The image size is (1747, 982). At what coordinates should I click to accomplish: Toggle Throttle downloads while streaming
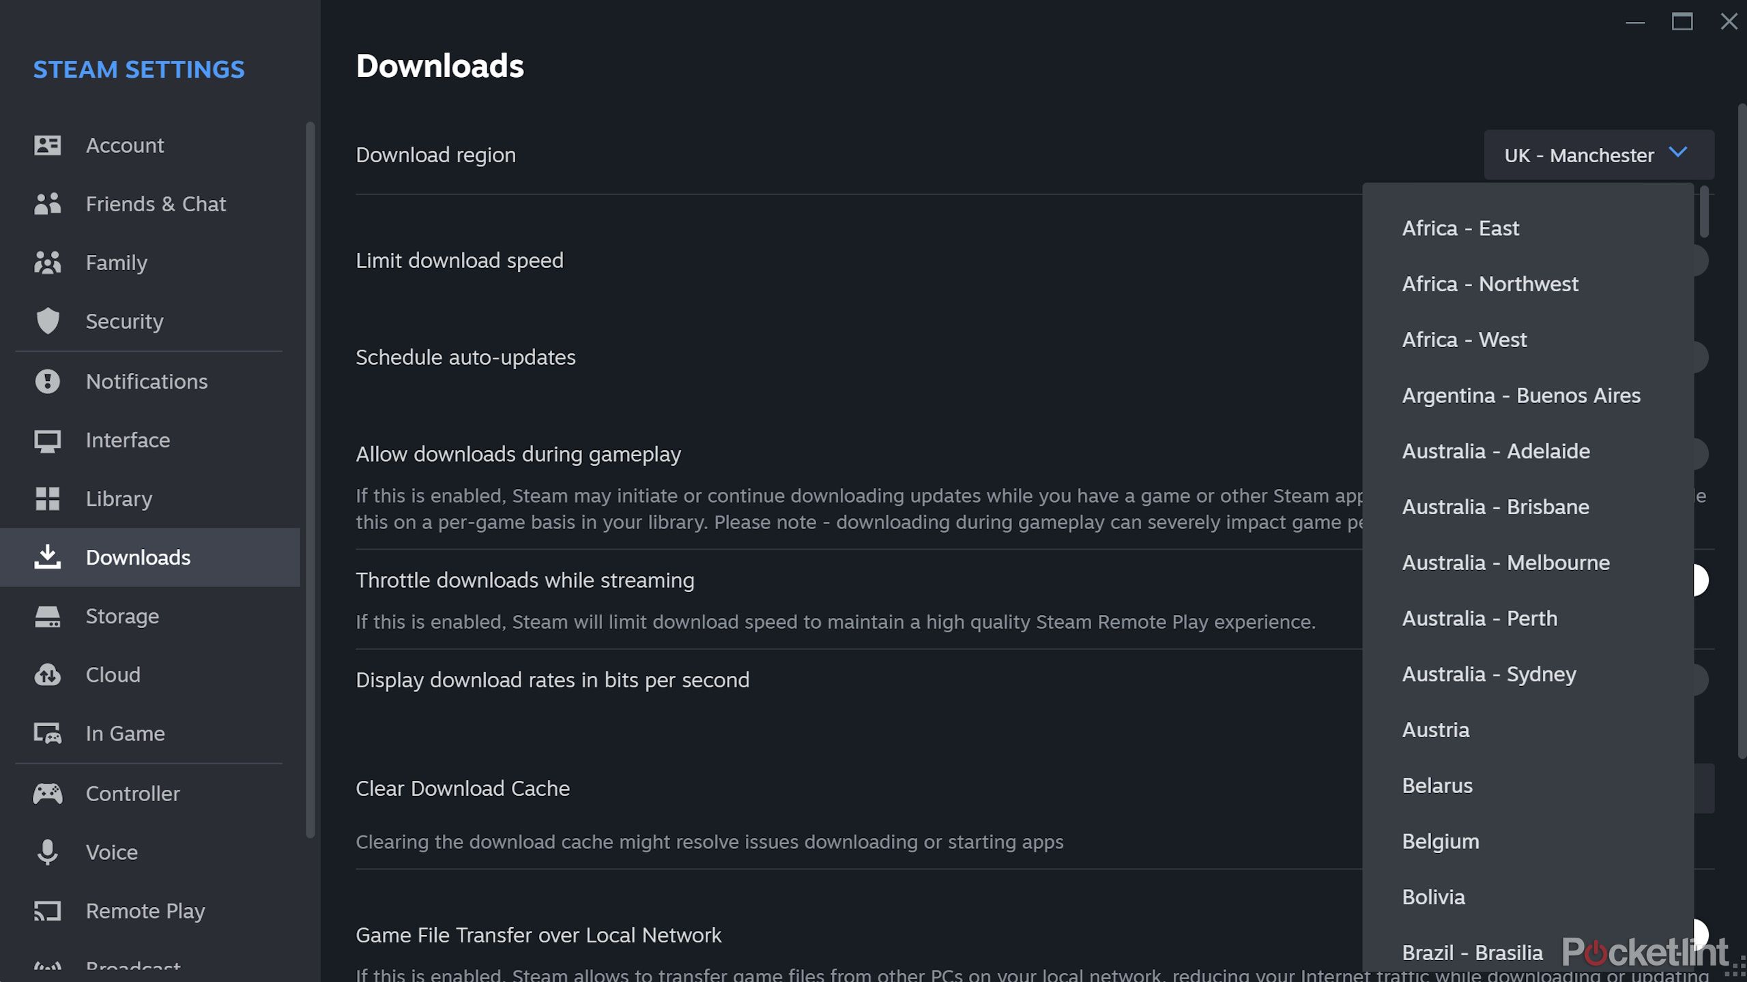[x=1698, y=580]
